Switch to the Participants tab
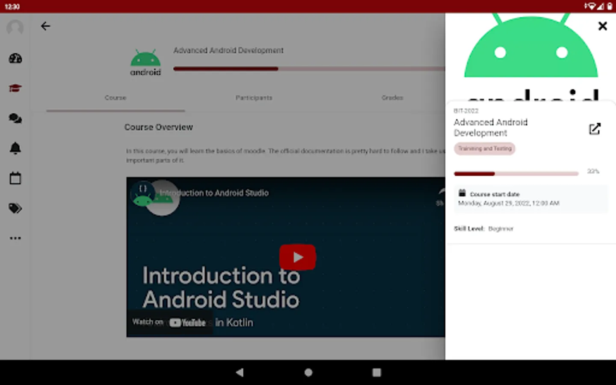 pos(254,98)
